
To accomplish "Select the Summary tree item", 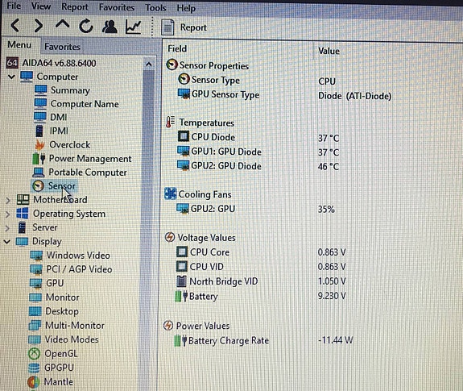I will (x=70, y=90).
